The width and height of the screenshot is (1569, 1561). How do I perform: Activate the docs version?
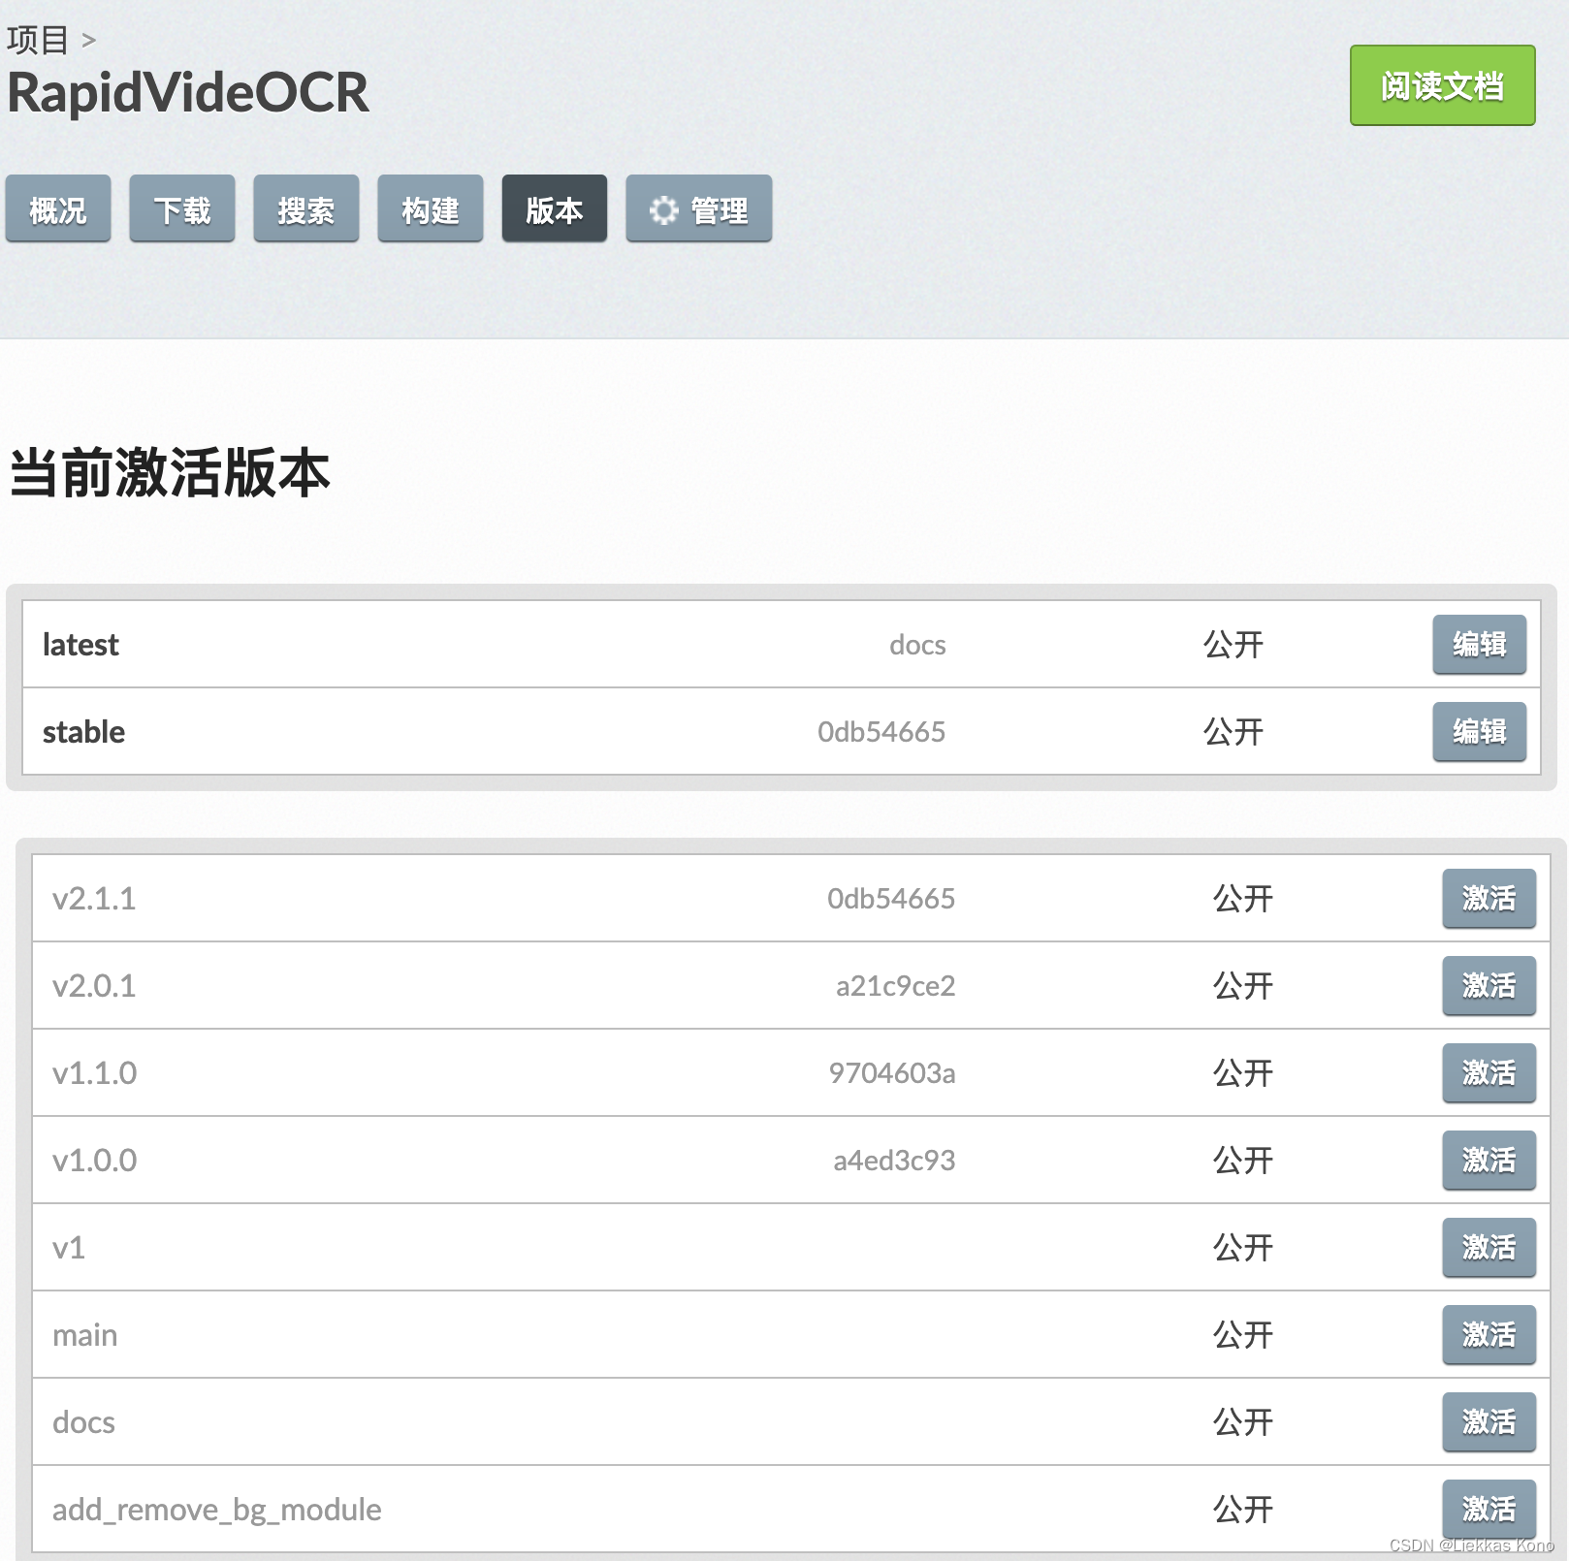(x=1489, y=1422)
